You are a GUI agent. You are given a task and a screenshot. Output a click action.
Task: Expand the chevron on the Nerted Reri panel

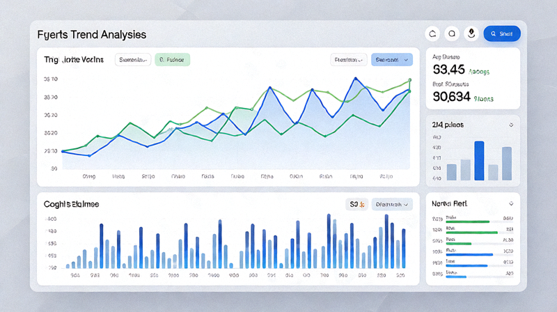click(511, 203)
